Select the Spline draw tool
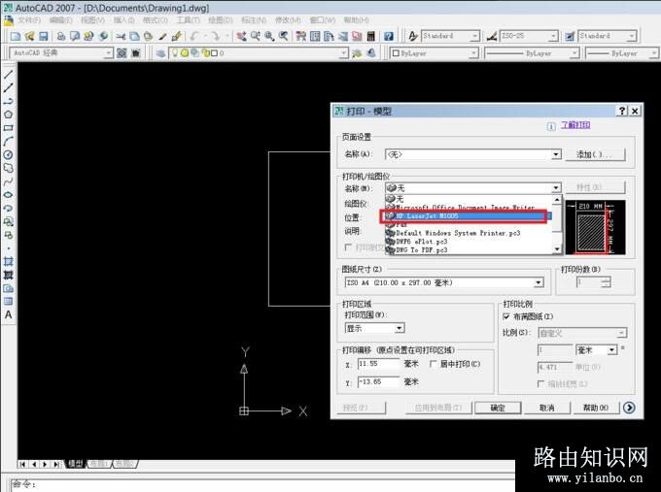 tap(8, 181)
